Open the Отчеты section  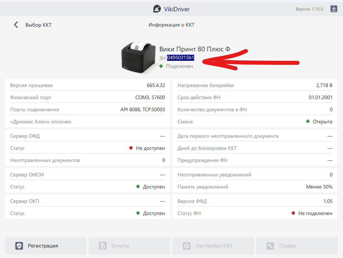(x=129, y=246)
